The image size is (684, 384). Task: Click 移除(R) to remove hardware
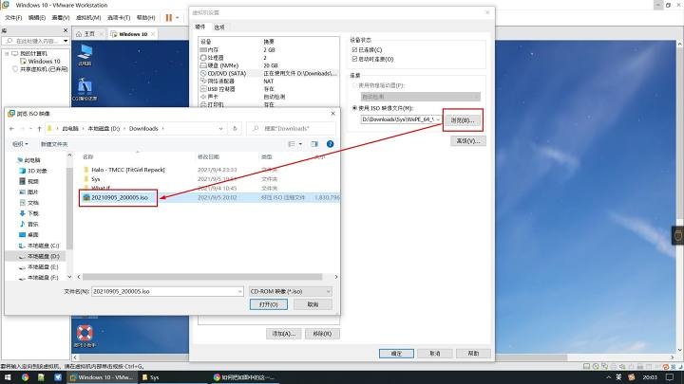click(322, 334)
